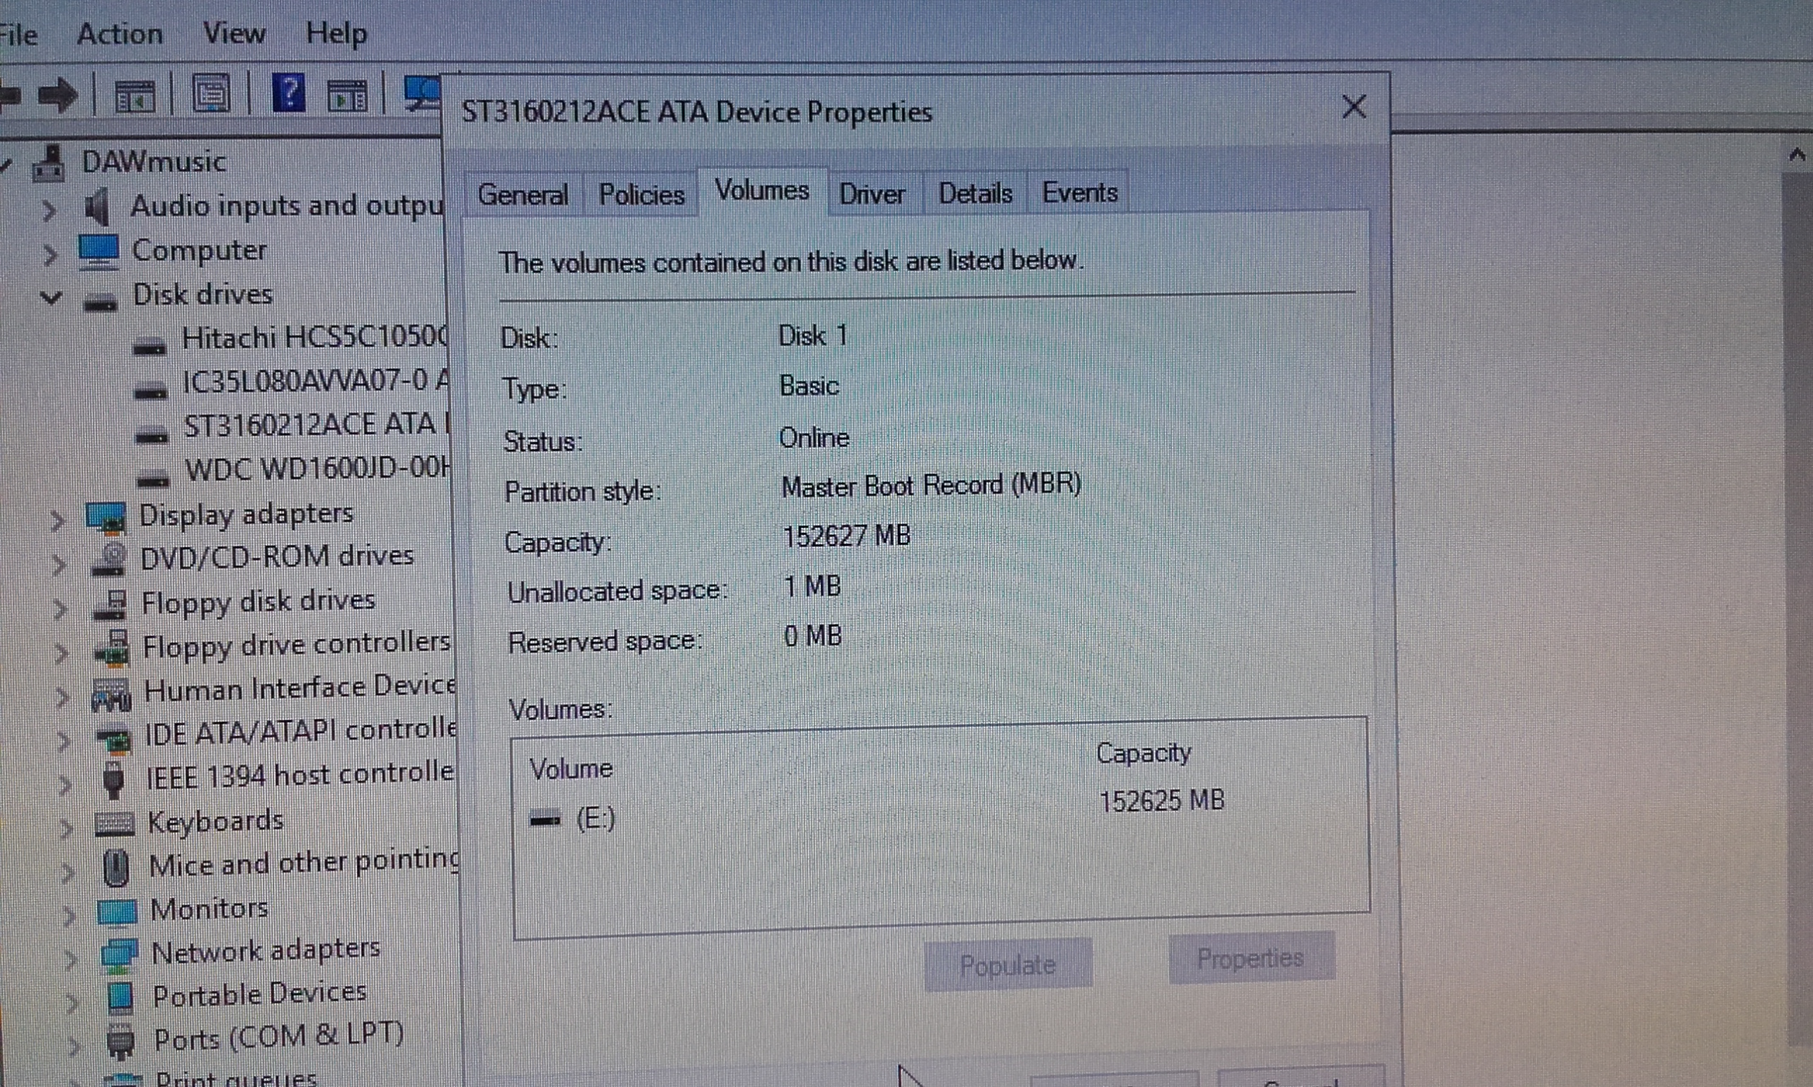Expand the Display adapters category
This screenshot has width=1813, height=1087.
(58, 520)
